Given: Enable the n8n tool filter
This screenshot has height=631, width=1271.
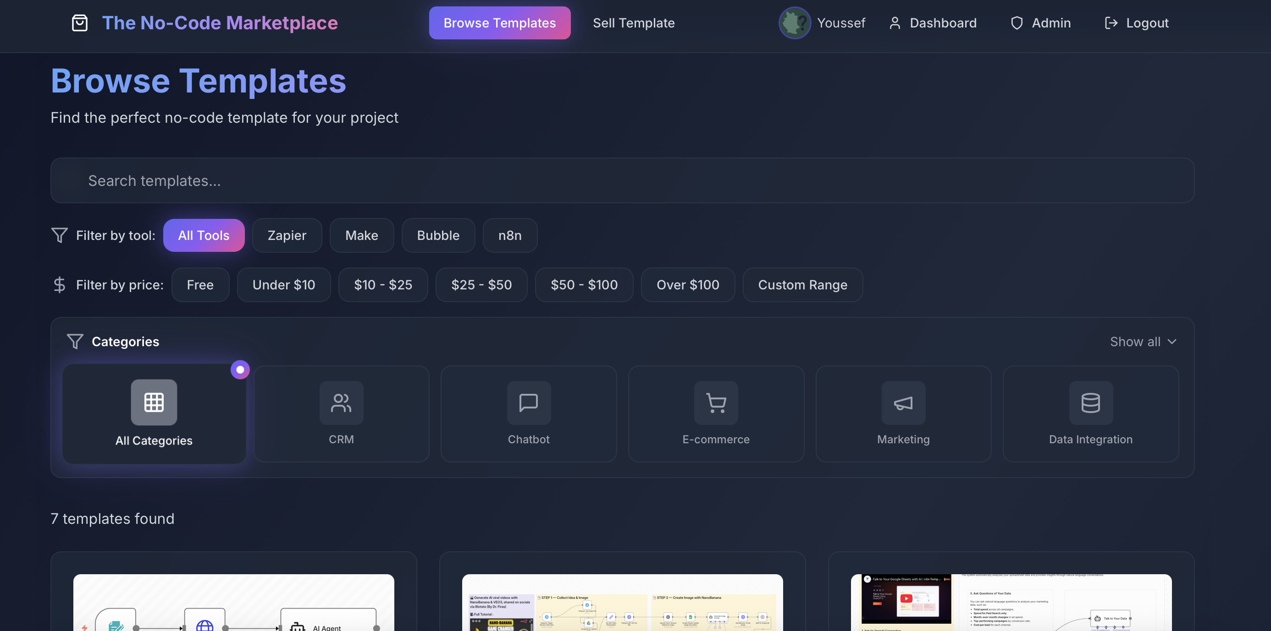Looking at the screenshot, I should coord(510,235).
